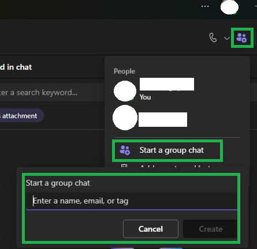Open the three-dot more options menu
This screenshot has height=249, width=257.
[205, 6]
